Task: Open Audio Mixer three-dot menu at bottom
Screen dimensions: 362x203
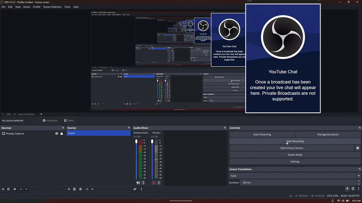Action: (141, 189)
